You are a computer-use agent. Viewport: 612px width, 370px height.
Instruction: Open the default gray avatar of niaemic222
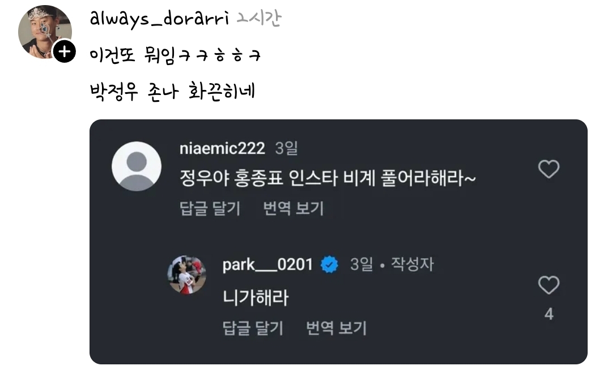[137, 166]
